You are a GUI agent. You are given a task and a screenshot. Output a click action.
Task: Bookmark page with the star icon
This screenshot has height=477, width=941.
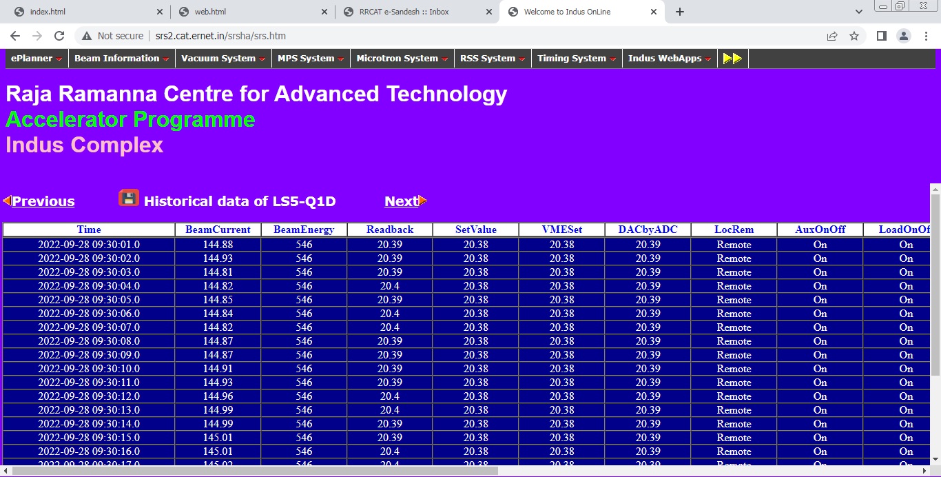(854, 36)
